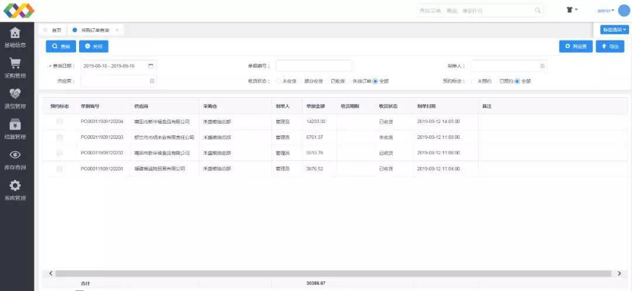Open 系统管理 gear icon module
Image resolution: width=632 pixels, height=291 pixels.
pyautogui.click(x=15, y=189)
